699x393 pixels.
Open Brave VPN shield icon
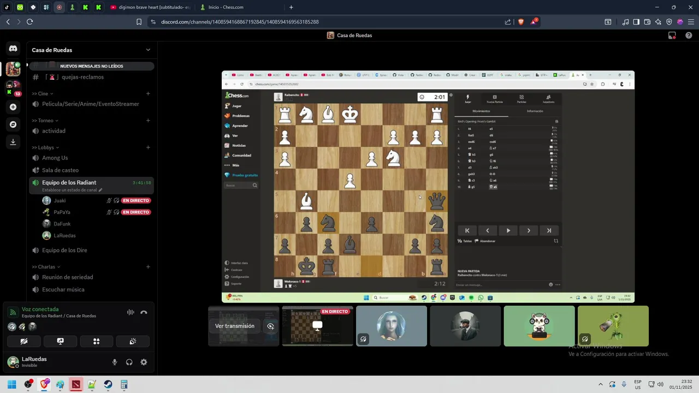(x=669, y=22)
